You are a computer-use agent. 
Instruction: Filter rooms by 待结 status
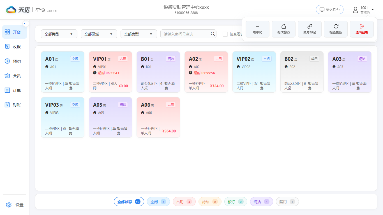[210, 202]
